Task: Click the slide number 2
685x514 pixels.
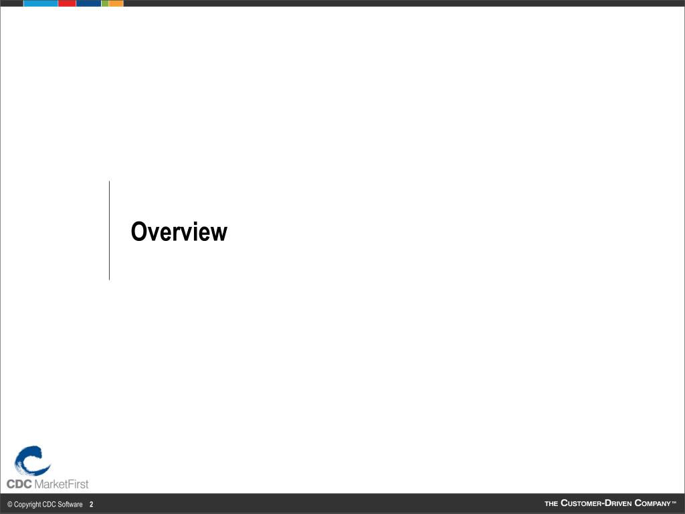Action: click(91, 505)
